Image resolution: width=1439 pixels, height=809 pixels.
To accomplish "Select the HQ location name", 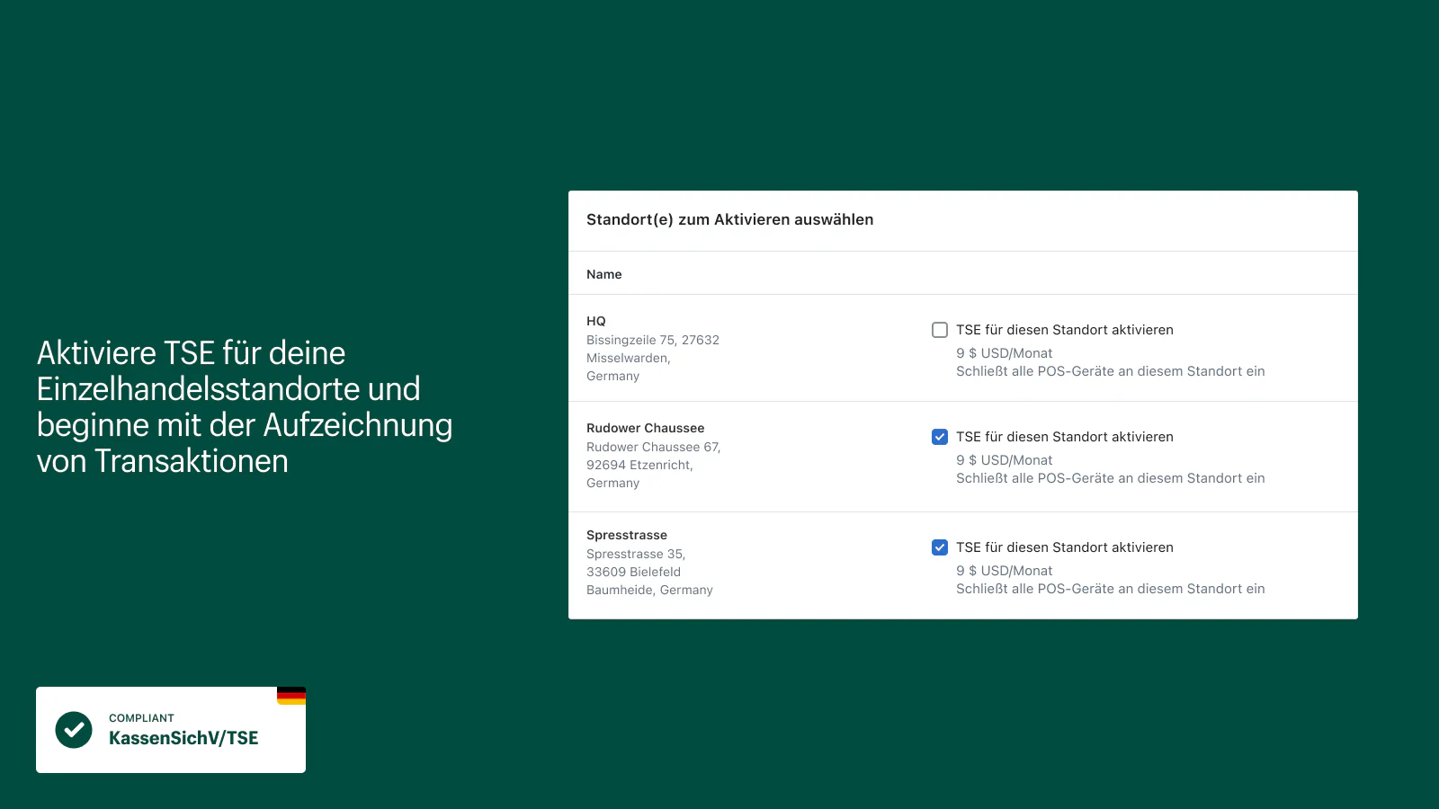I will [x=596, y=321].
